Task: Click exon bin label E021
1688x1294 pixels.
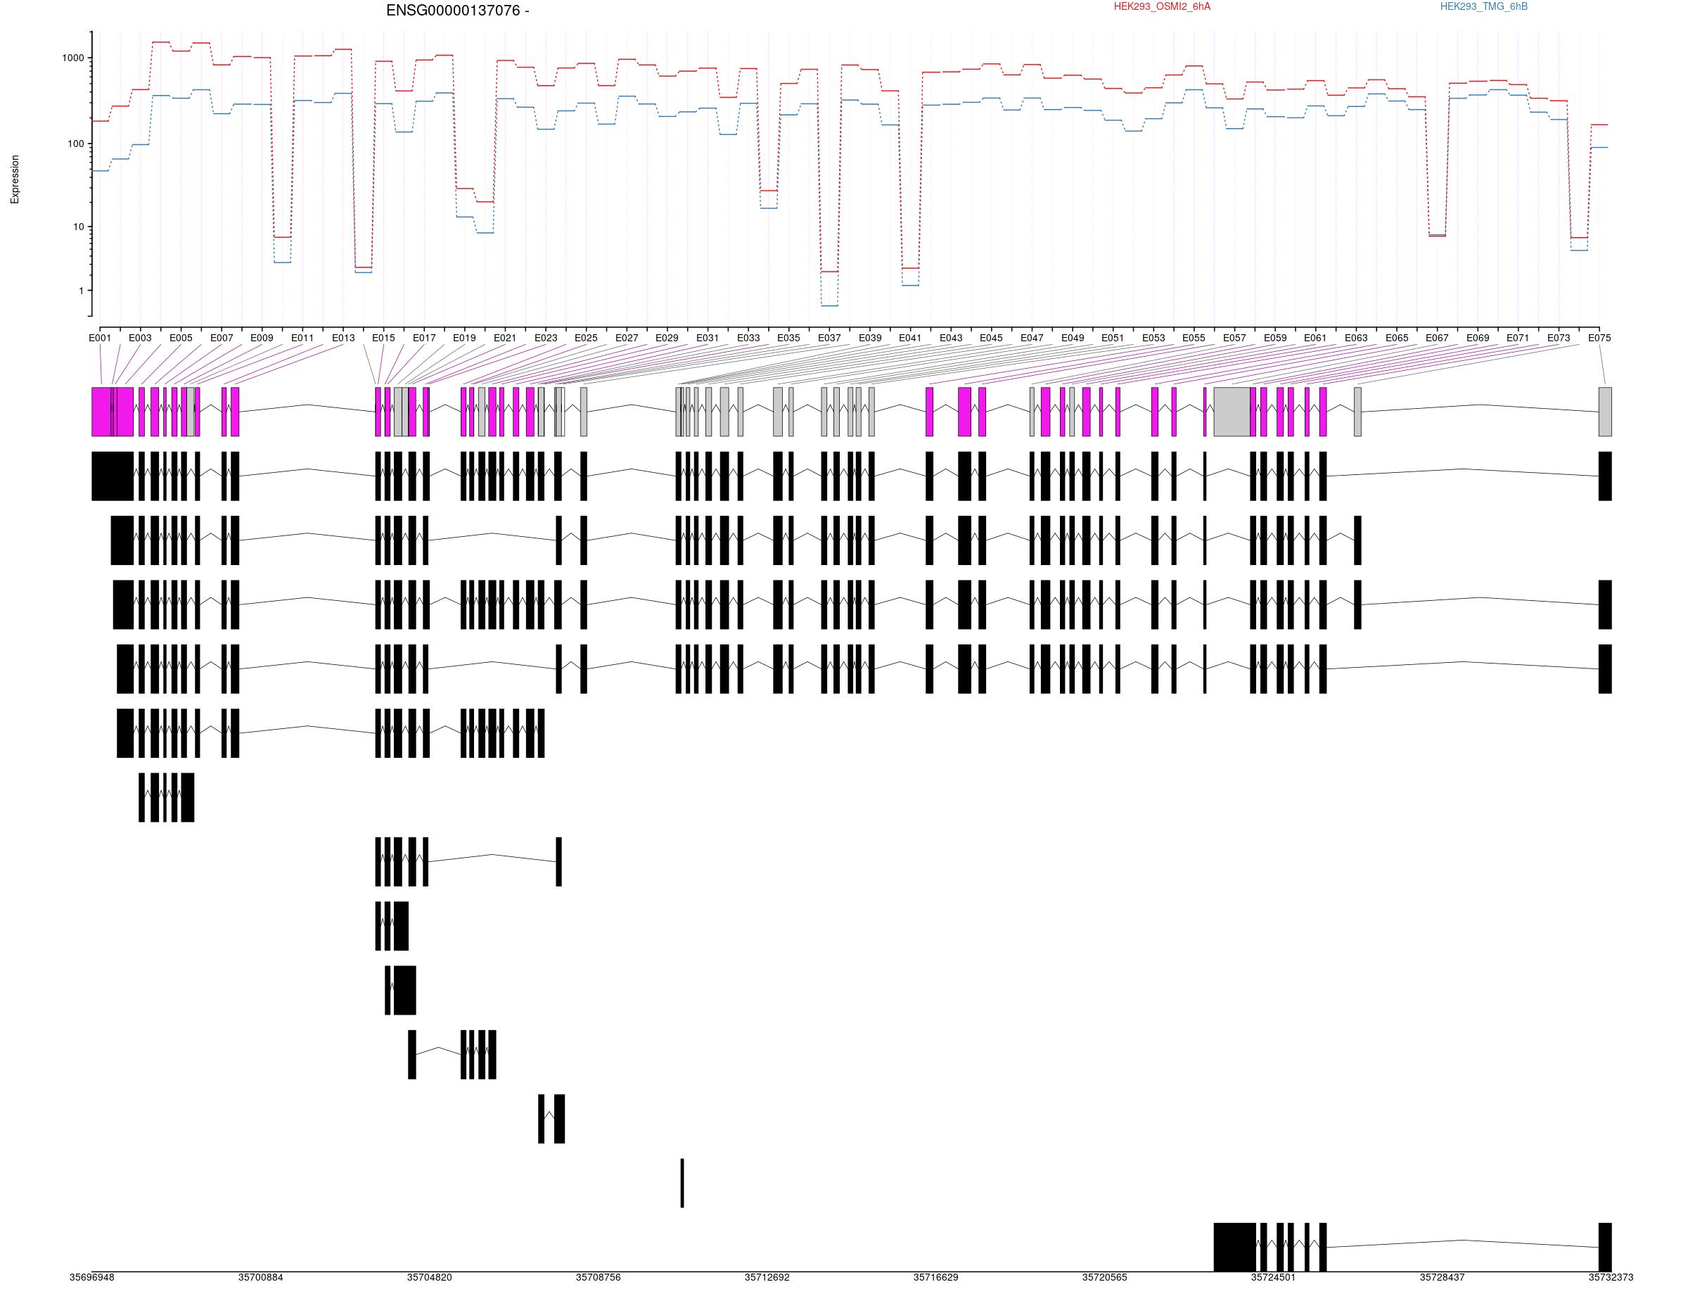Action: (505, 338)
